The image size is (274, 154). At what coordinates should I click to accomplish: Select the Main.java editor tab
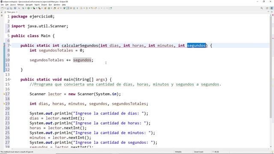(11, 12)
